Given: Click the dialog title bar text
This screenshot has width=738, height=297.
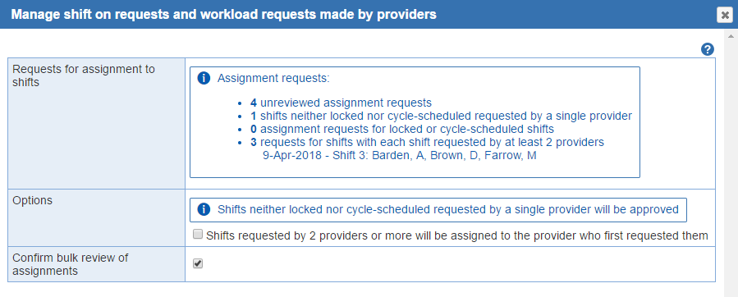Looking at the screenshot, I should (223, 15).
